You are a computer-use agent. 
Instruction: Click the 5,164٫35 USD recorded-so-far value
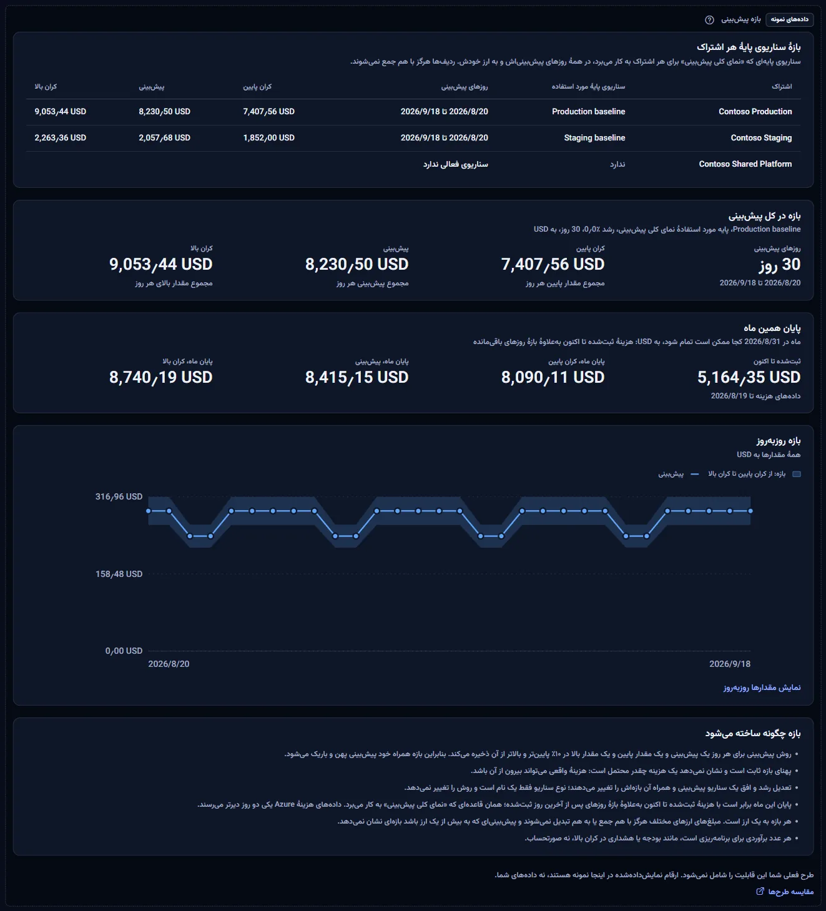[749, 377]
